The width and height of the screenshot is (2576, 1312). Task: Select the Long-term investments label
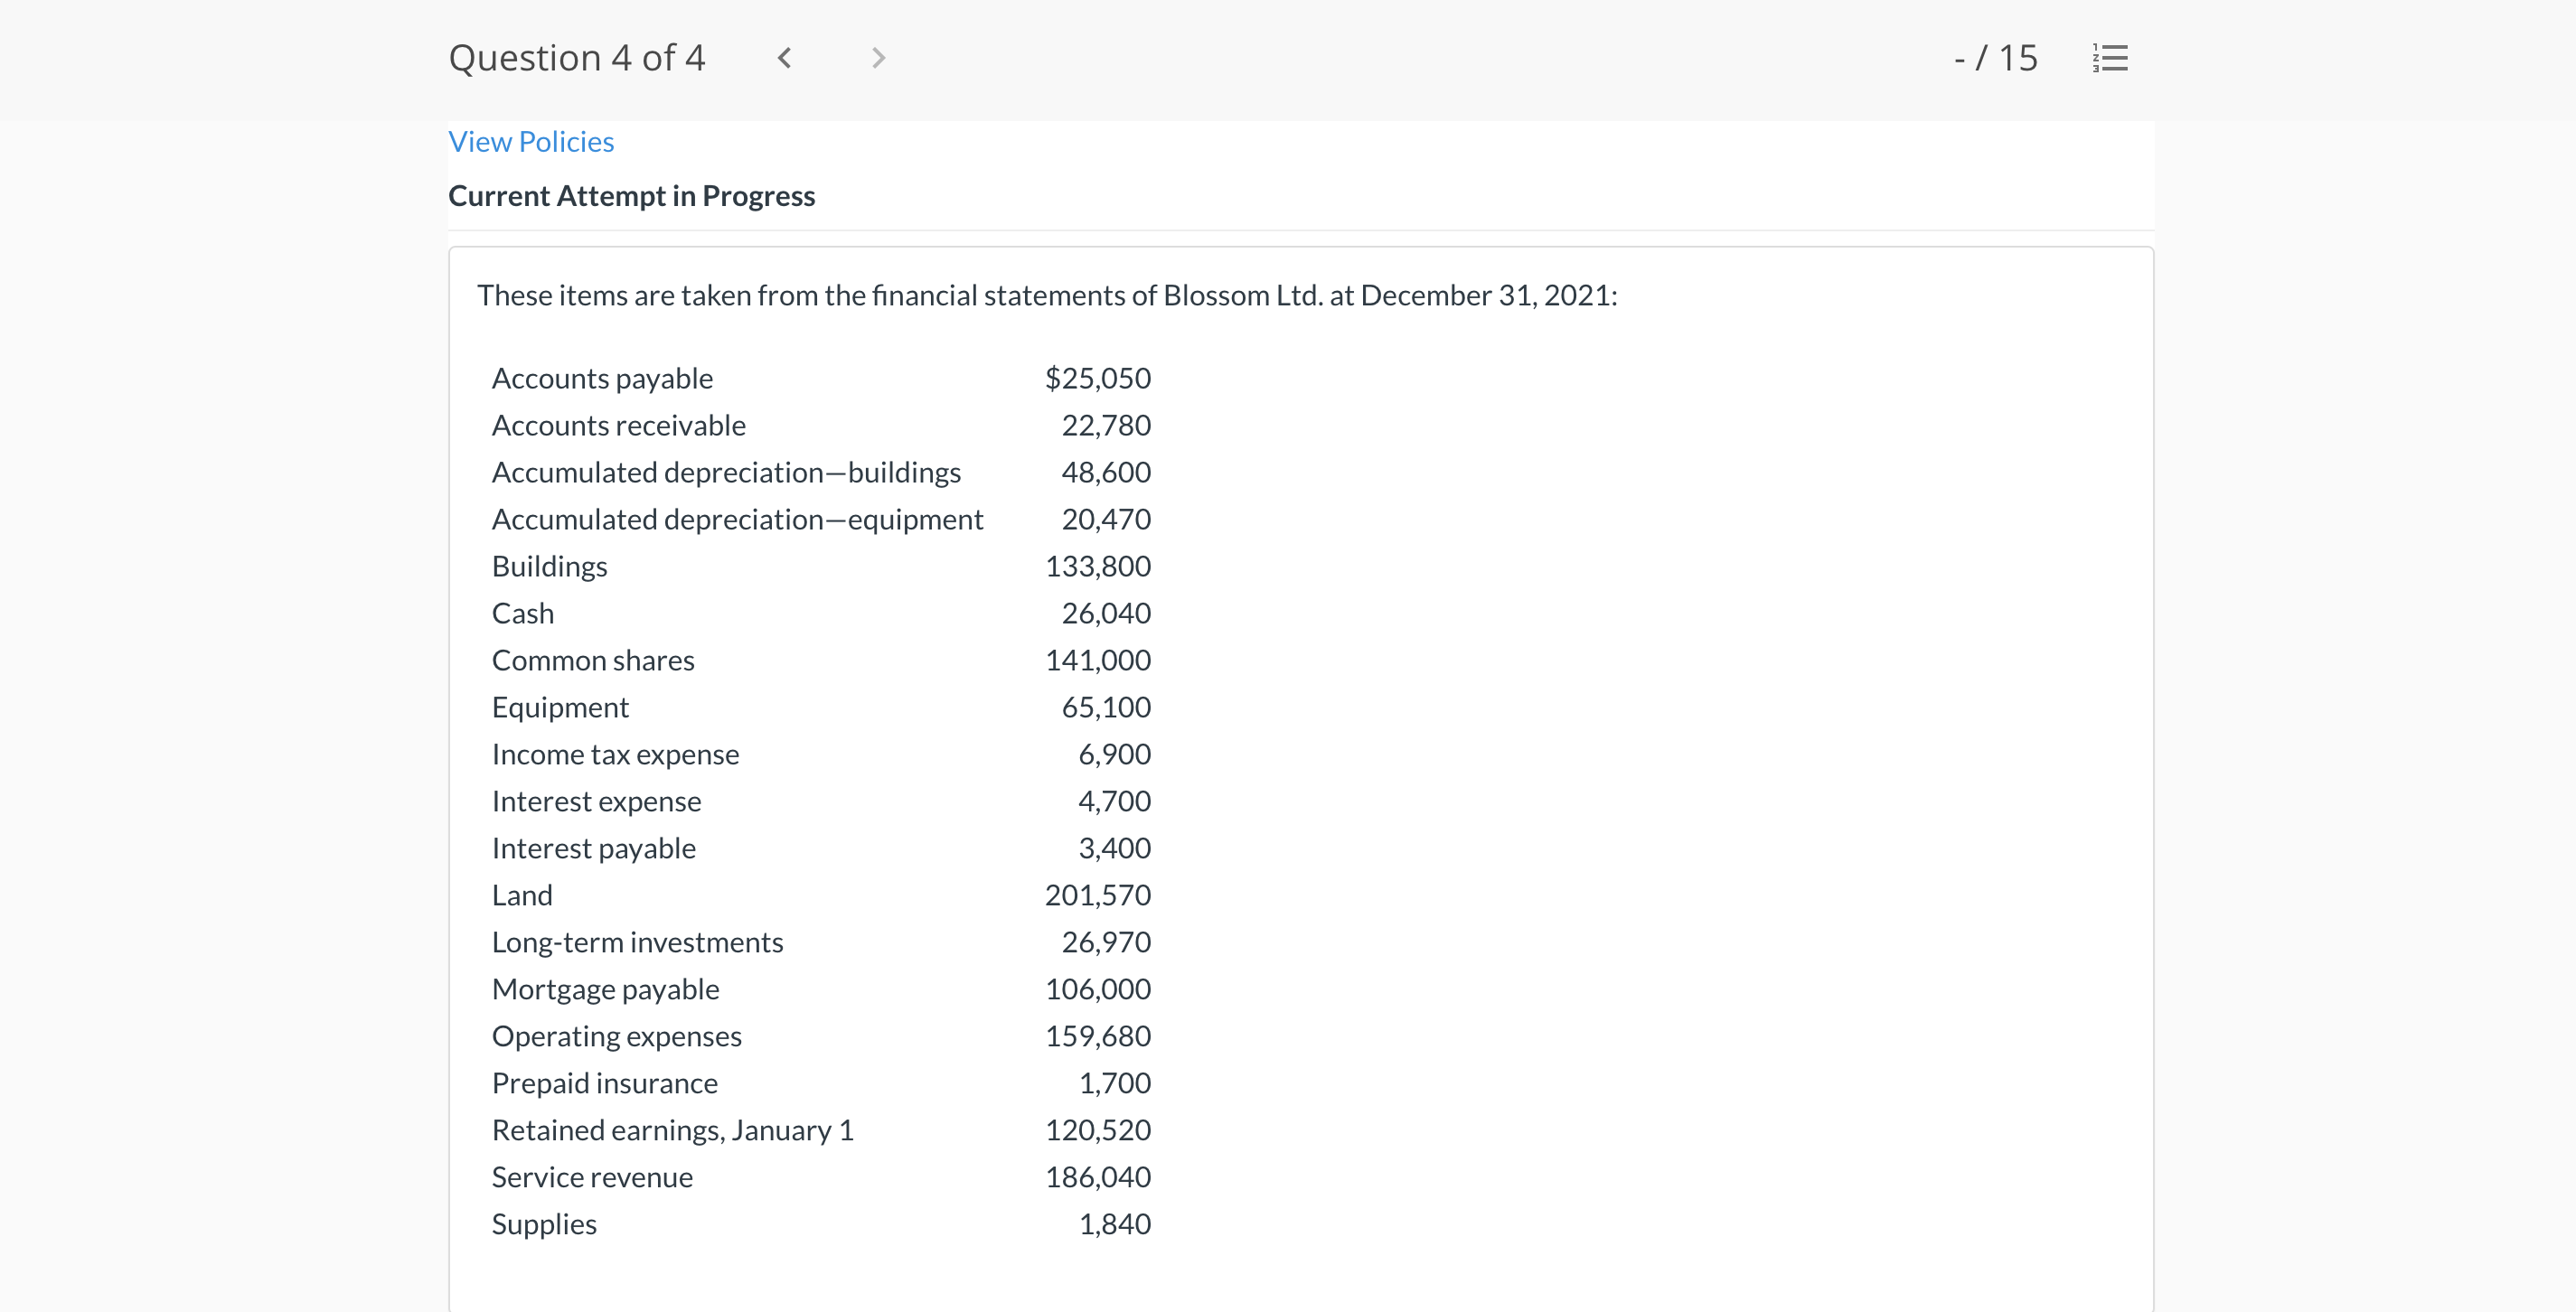click(637, 942)
